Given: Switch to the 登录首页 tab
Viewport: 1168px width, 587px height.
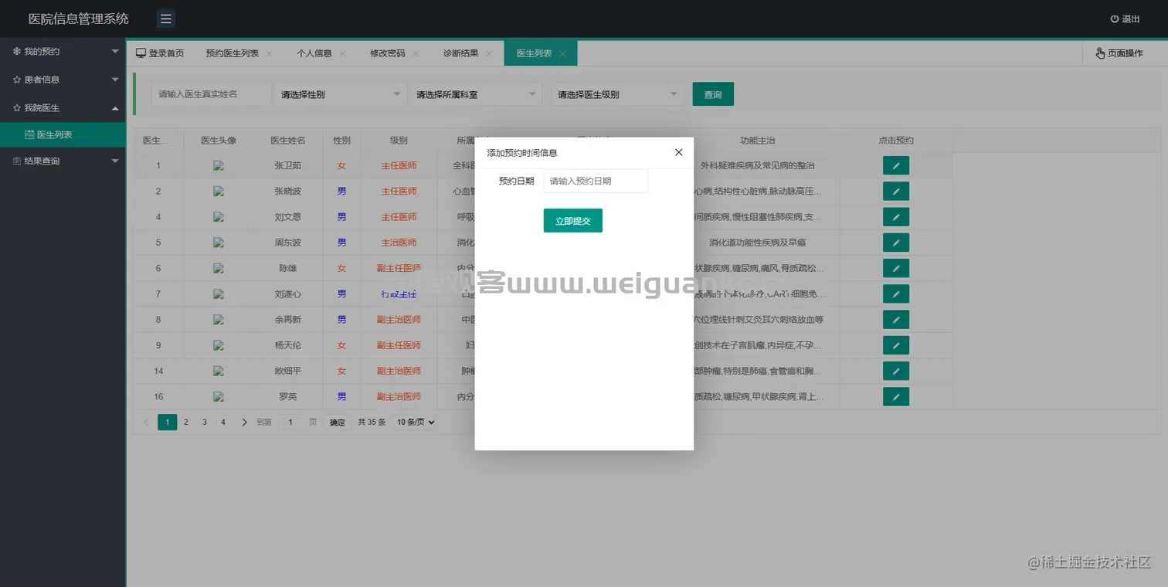Looking at the screenshot, I should point(160,53).
